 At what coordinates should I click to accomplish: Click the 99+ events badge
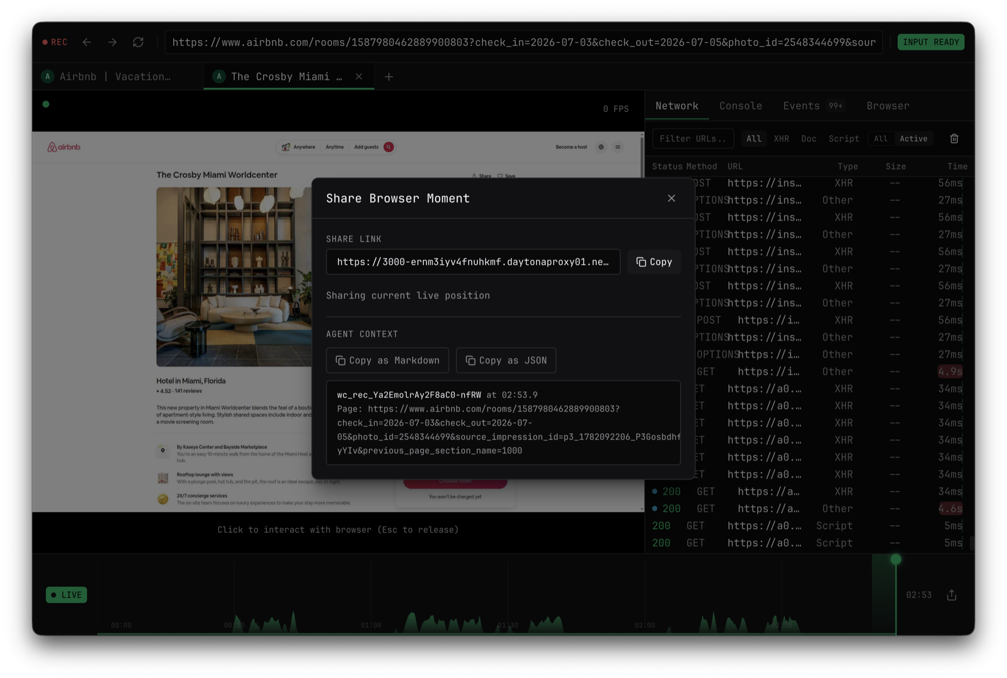[835, 106]
